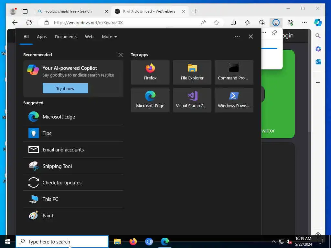Close the search panel
This screenshot has height=248, width=331.
click(x=251, y=36)
